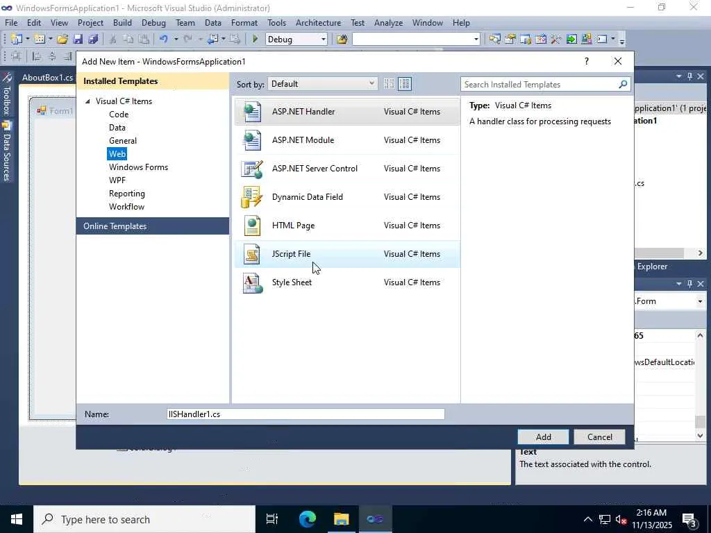Select the Online Templates section
This screenshot has width=711, height=533.
[153, 226]
